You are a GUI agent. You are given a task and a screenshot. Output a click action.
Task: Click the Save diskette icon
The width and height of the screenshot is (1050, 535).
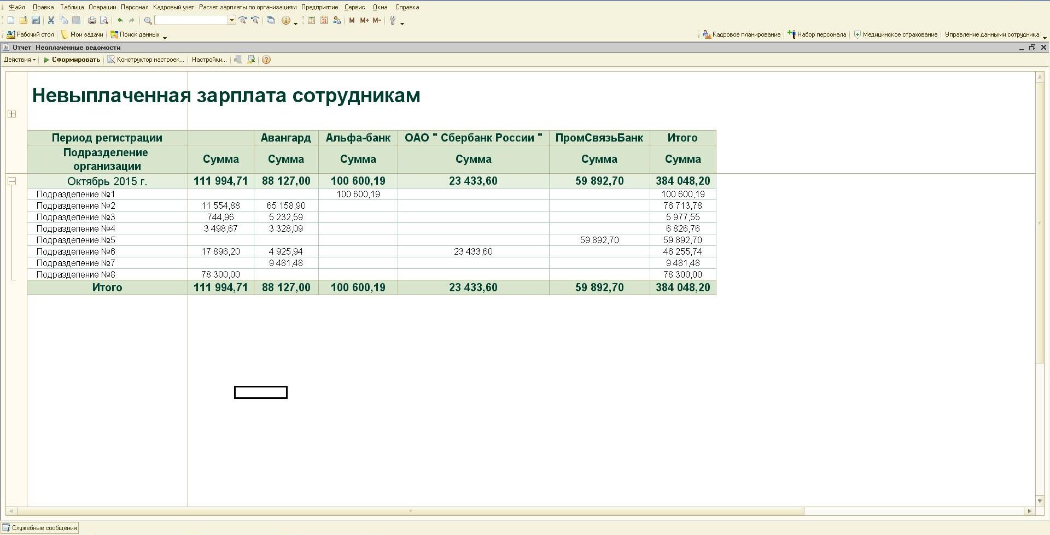[36, 21]
